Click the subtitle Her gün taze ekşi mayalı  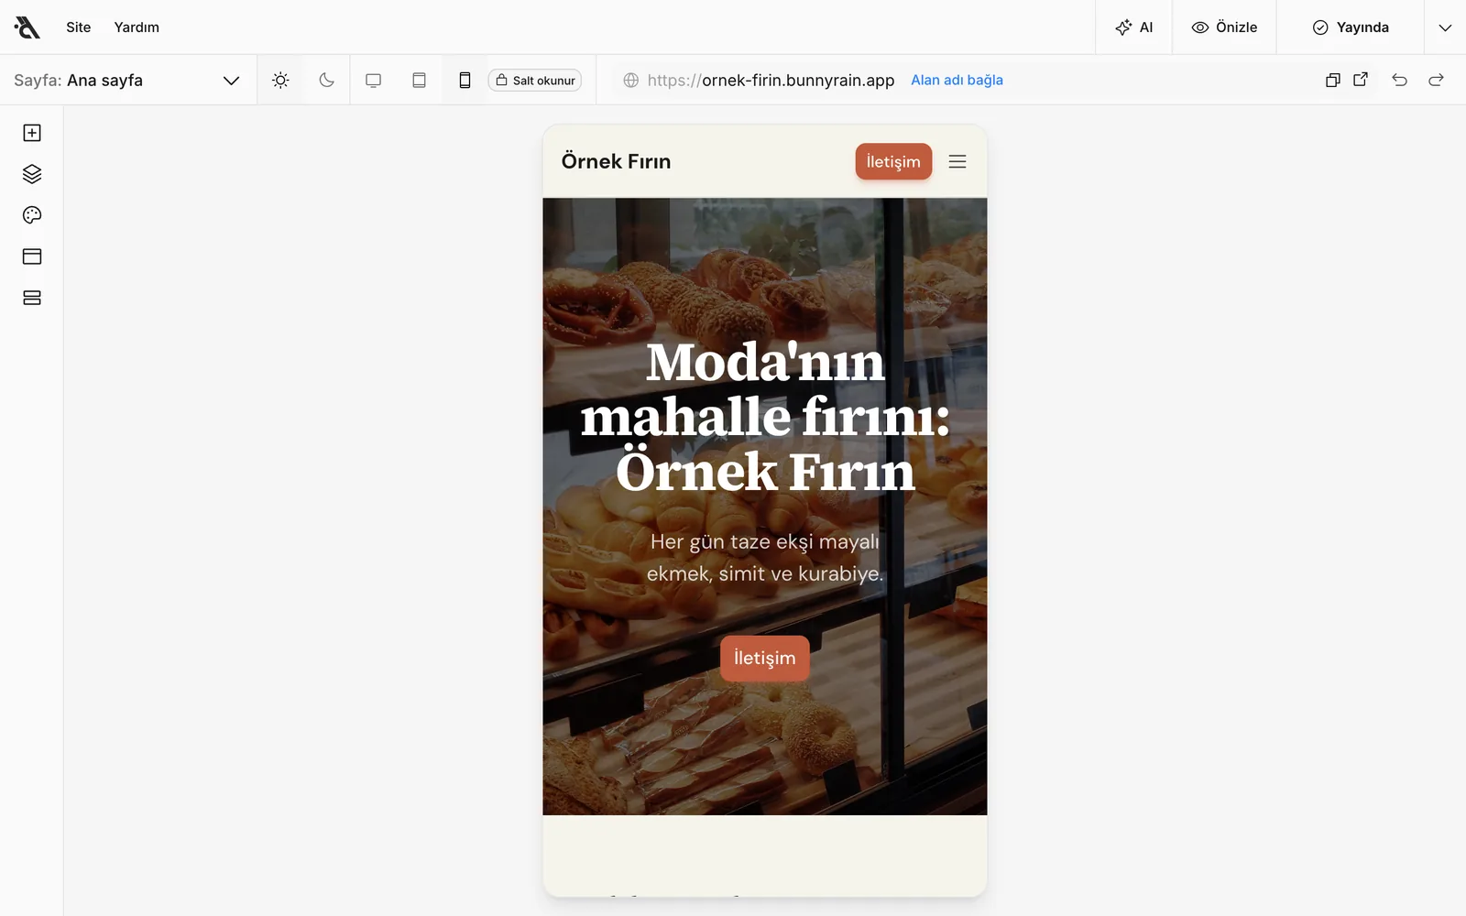pos(765,557)
